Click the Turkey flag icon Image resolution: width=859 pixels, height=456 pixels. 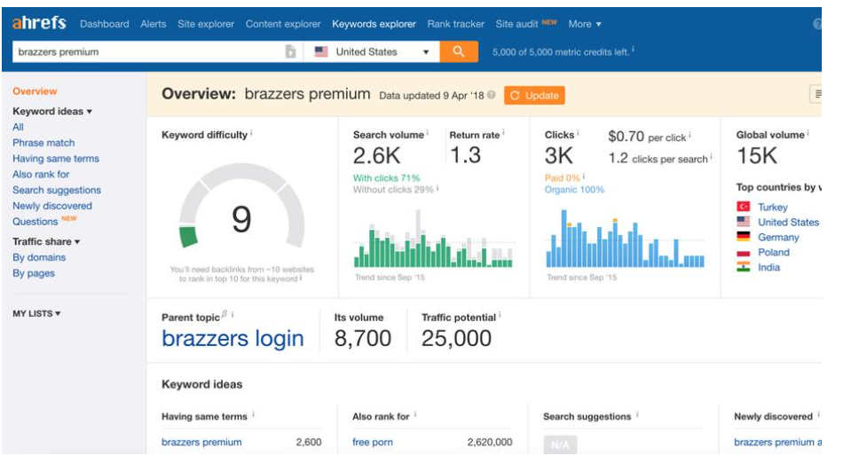click(x=744, y=207)
